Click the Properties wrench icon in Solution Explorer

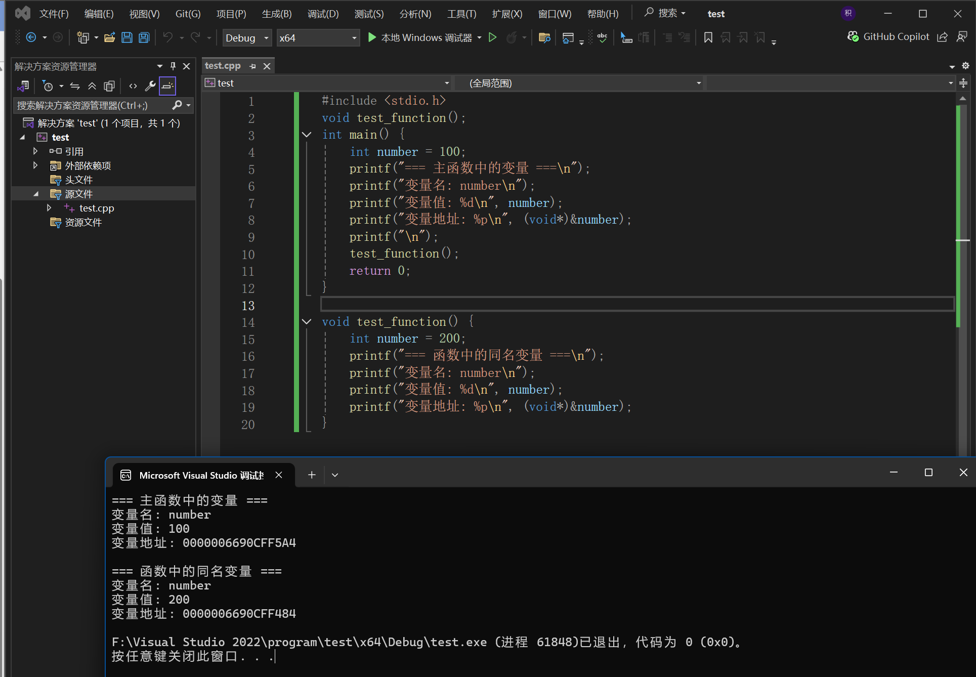150,86
